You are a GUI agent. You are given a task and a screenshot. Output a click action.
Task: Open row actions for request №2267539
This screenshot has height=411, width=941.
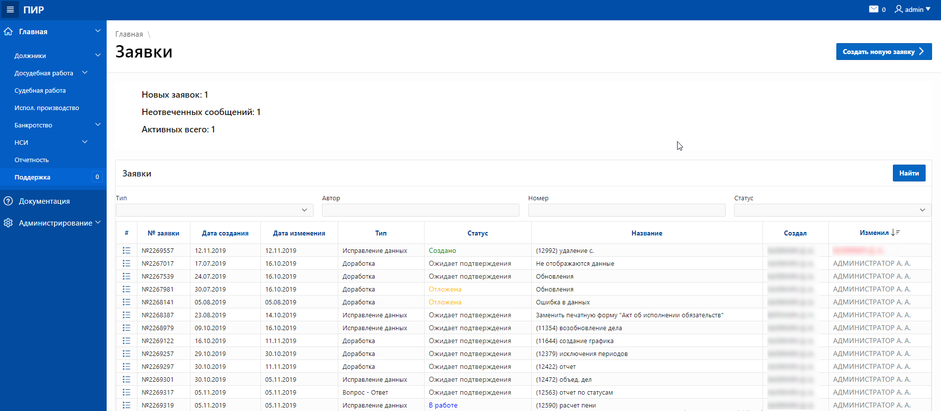pyautogui.click(x=126, y=276)
